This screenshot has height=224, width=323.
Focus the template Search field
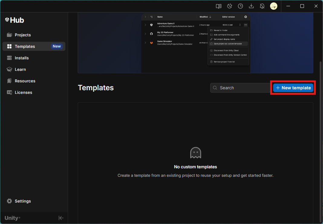pyautogui.click(x=240, y=88)
